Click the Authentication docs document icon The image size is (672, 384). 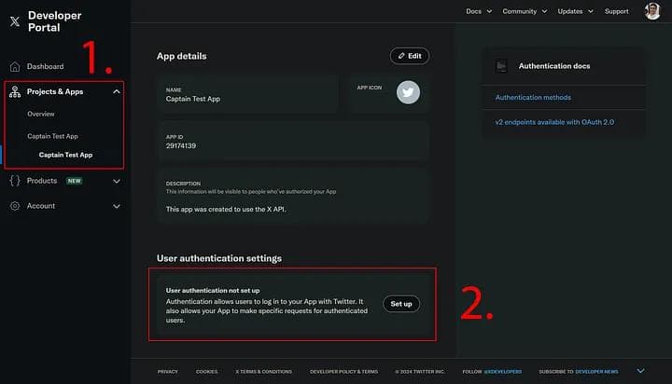501,66
